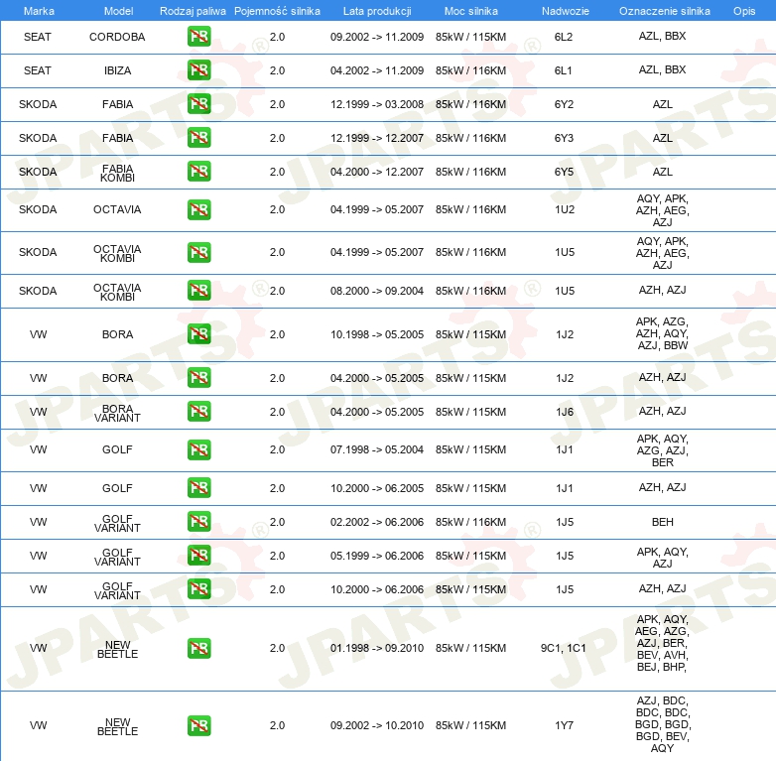Click engine codes APK, AQY, AZJ in GOLF VARIANT row
776x761 pixels.
[663, 558]
